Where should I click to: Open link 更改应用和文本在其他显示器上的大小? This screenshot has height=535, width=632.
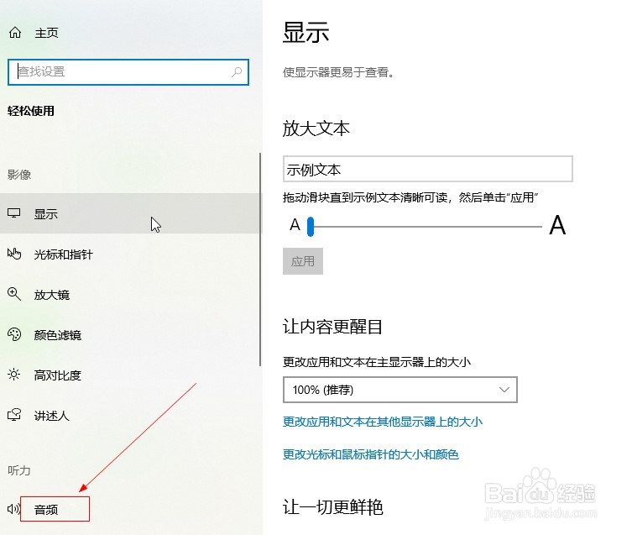pyautogui.click(x=383, y=422)
